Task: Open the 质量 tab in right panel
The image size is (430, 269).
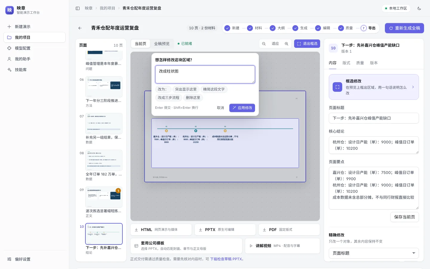Action: (x=360, y=63)
